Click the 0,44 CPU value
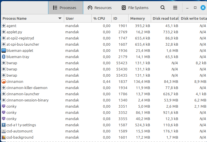Viewport: 207px width, 142px height. pyautogui.click(x=107, y=82)
